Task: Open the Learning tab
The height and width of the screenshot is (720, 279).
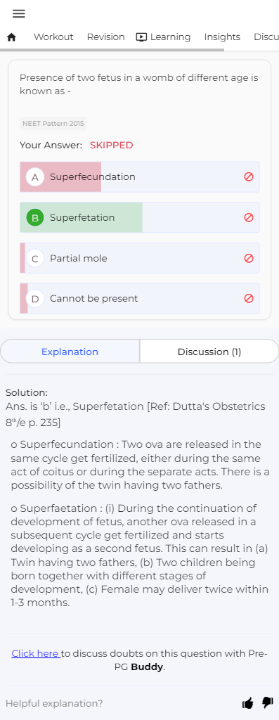Action: [x=163, y=37]
